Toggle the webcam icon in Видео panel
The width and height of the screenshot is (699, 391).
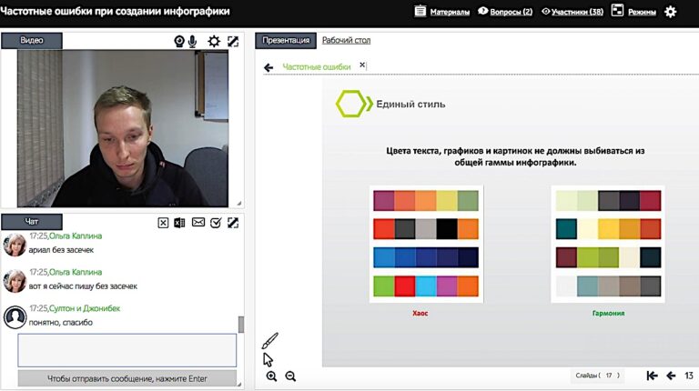click(x=180, y=41)
